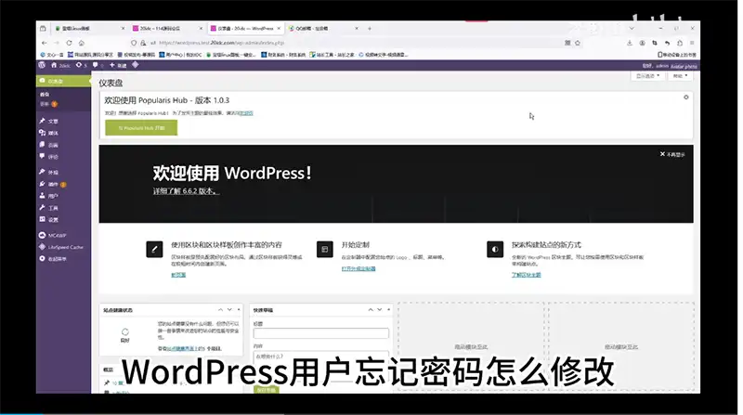Go to 用户 (Users) in sidebar

coord(53,196)
